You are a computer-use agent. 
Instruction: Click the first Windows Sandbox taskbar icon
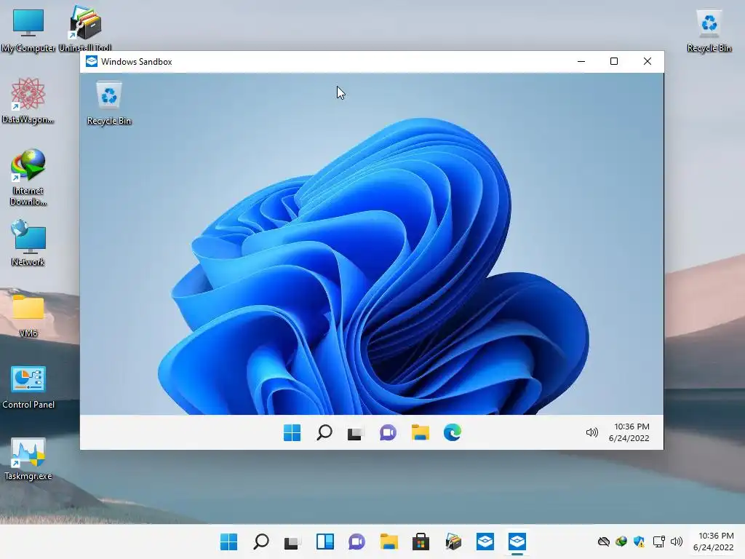pos(485,542)
